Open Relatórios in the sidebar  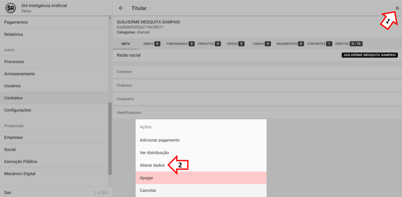coord(13,35)
